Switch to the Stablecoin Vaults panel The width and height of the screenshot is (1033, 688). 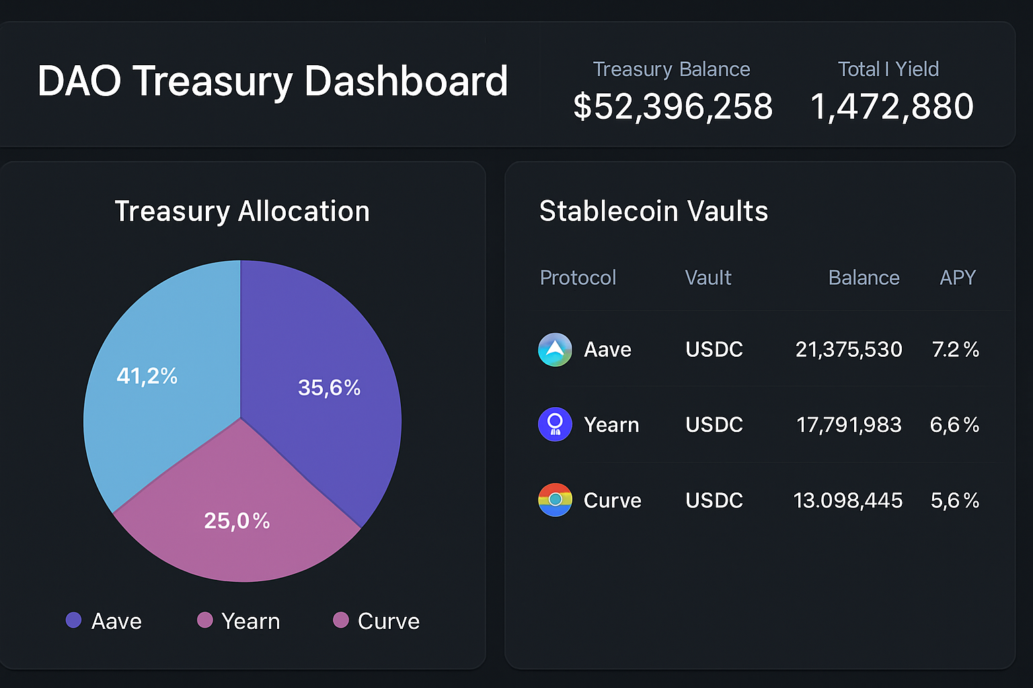point(653,211)
